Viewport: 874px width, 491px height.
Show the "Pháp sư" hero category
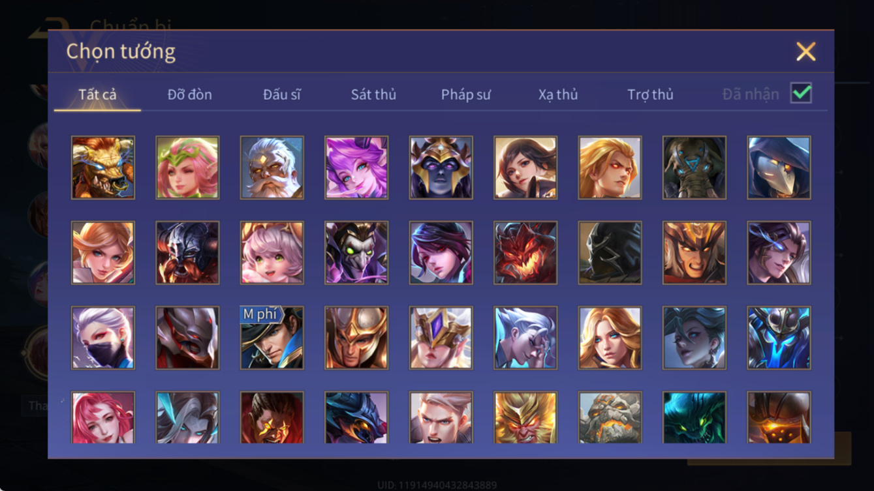(x=465, y=95)
